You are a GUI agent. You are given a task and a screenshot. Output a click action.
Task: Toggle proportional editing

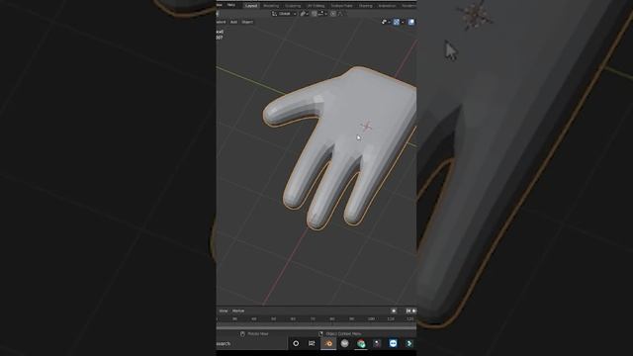333,13
